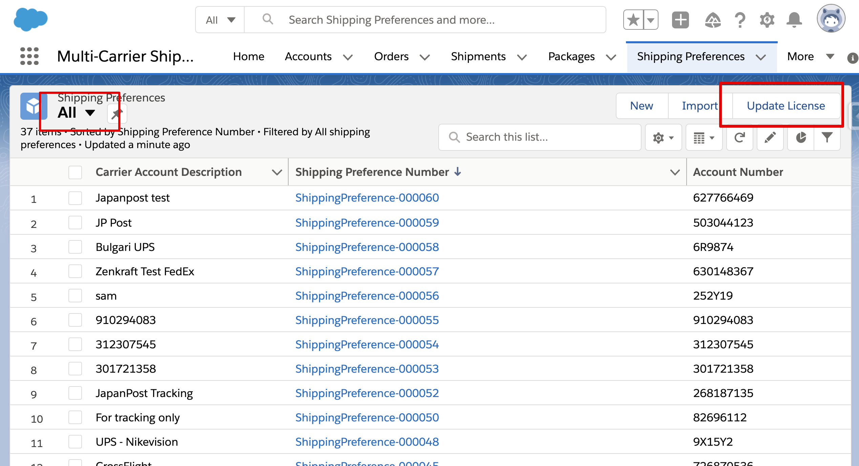The height and width of the screenshot is (466, 859).
Task: Click the Search this list field
Action: point(540,137)
